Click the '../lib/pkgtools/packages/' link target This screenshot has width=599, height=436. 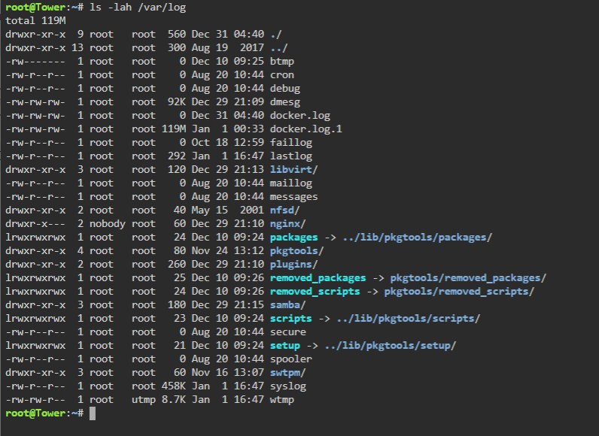tap(418, 238)
